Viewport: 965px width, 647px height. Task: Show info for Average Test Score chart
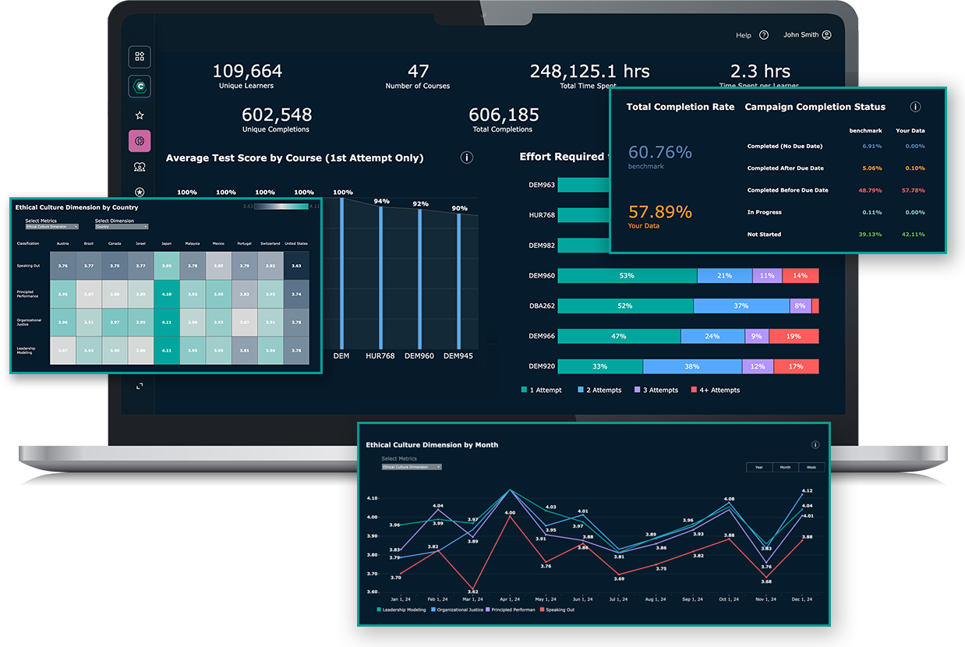pos(467,157)
